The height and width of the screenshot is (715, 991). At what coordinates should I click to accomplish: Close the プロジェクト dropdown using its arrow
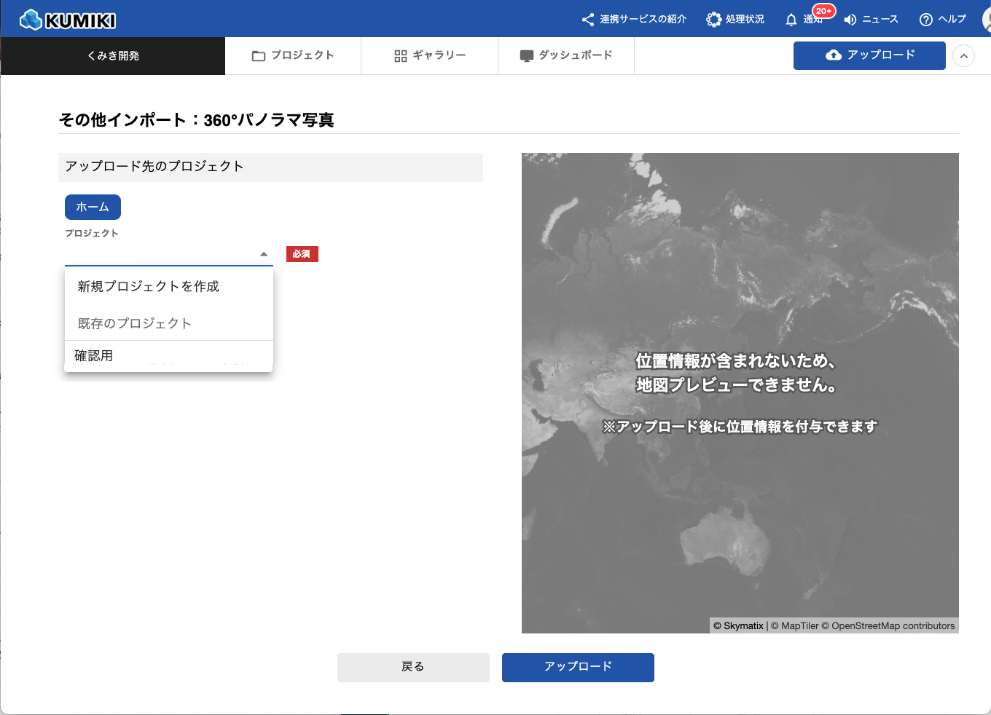(x=264, y=254)
